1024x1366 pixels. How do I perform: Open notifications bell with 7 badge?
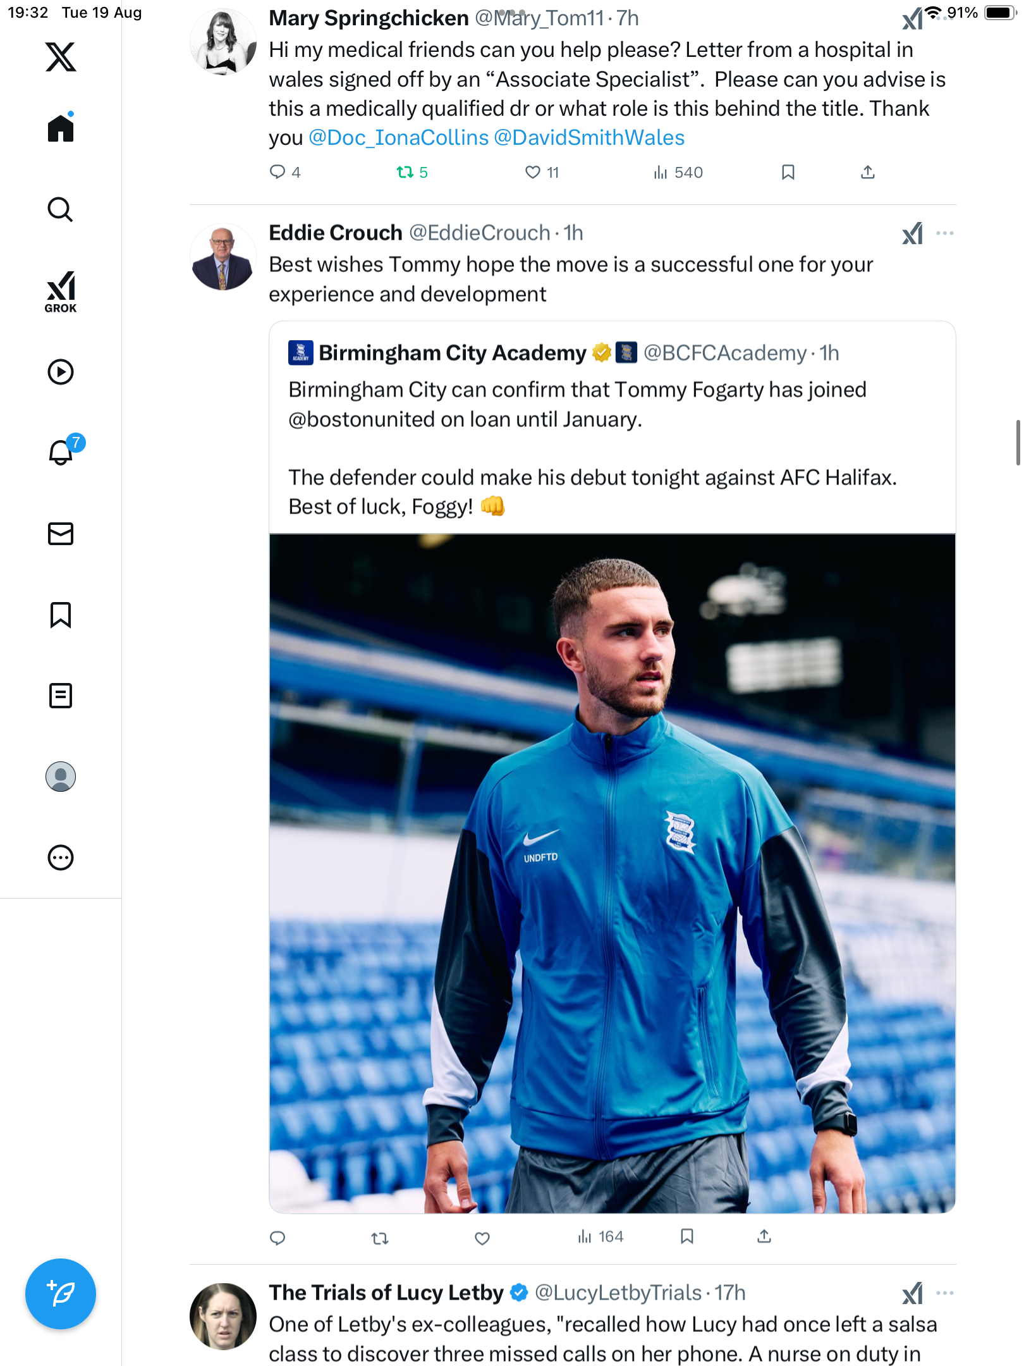point(62,452)
